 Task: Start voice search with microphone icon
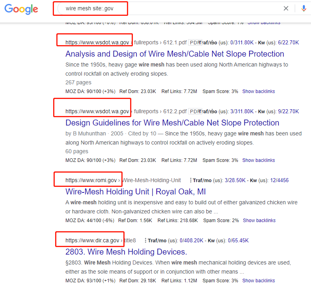(x=303, y=8)
